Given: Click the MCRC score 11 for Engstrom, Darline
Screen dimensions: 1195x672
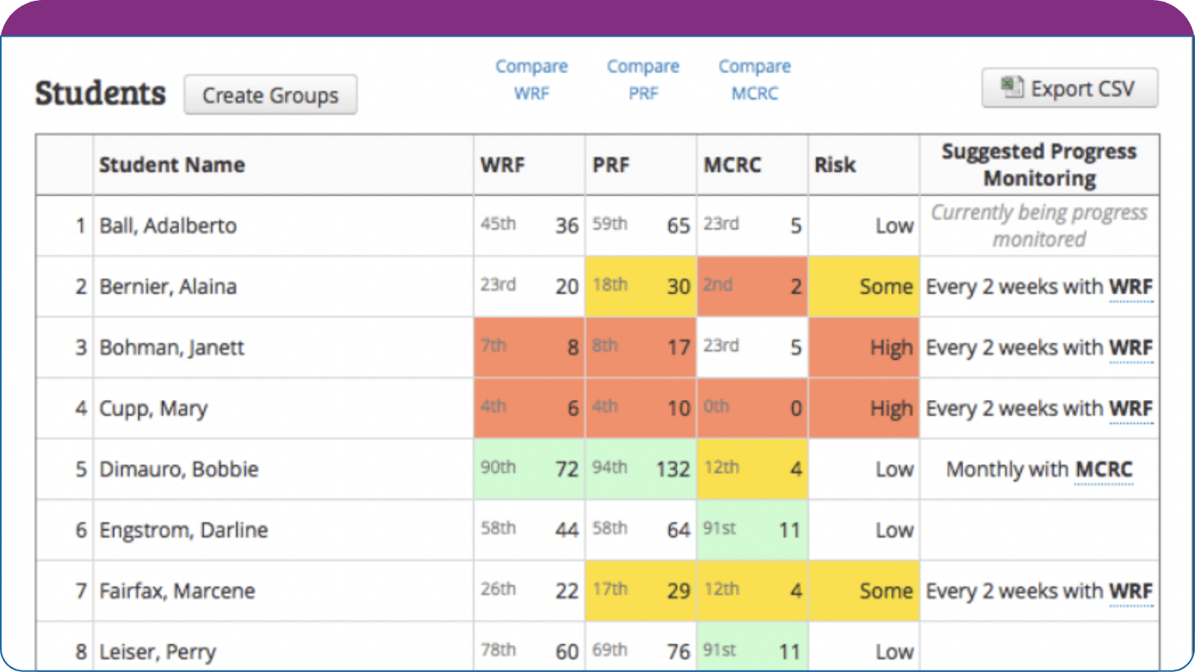Looking at the screenshot, I should tap(789, 530).
